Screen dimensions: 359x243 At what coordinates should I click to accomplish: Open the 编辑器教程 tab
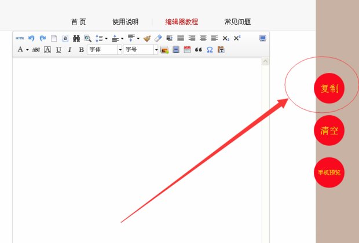coord(181,22)
